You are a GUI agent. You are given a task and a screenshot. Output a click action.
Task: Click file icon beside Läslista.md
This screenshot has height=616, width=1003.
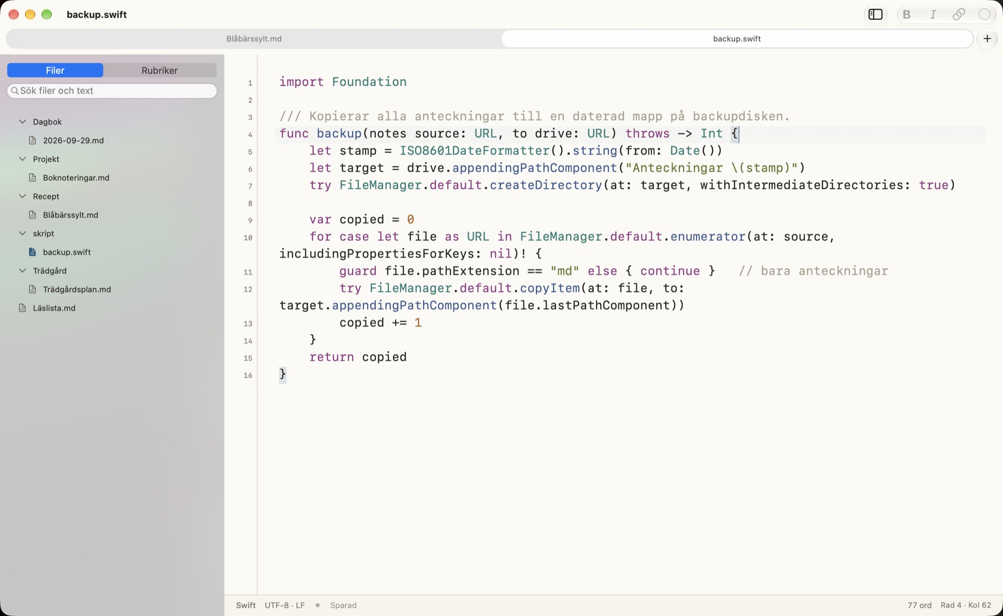click(x=23, y=308)
